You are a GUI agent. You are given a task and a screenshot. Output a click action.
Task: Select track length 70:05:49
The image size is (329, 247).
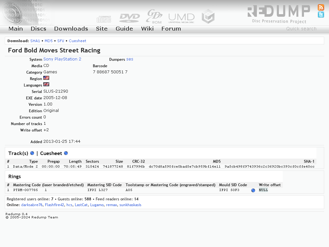pos(73,166)
